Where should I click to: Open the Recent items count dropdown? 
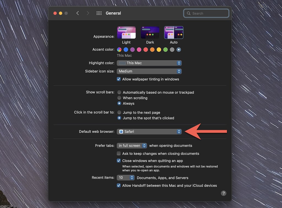coord(126,178)
